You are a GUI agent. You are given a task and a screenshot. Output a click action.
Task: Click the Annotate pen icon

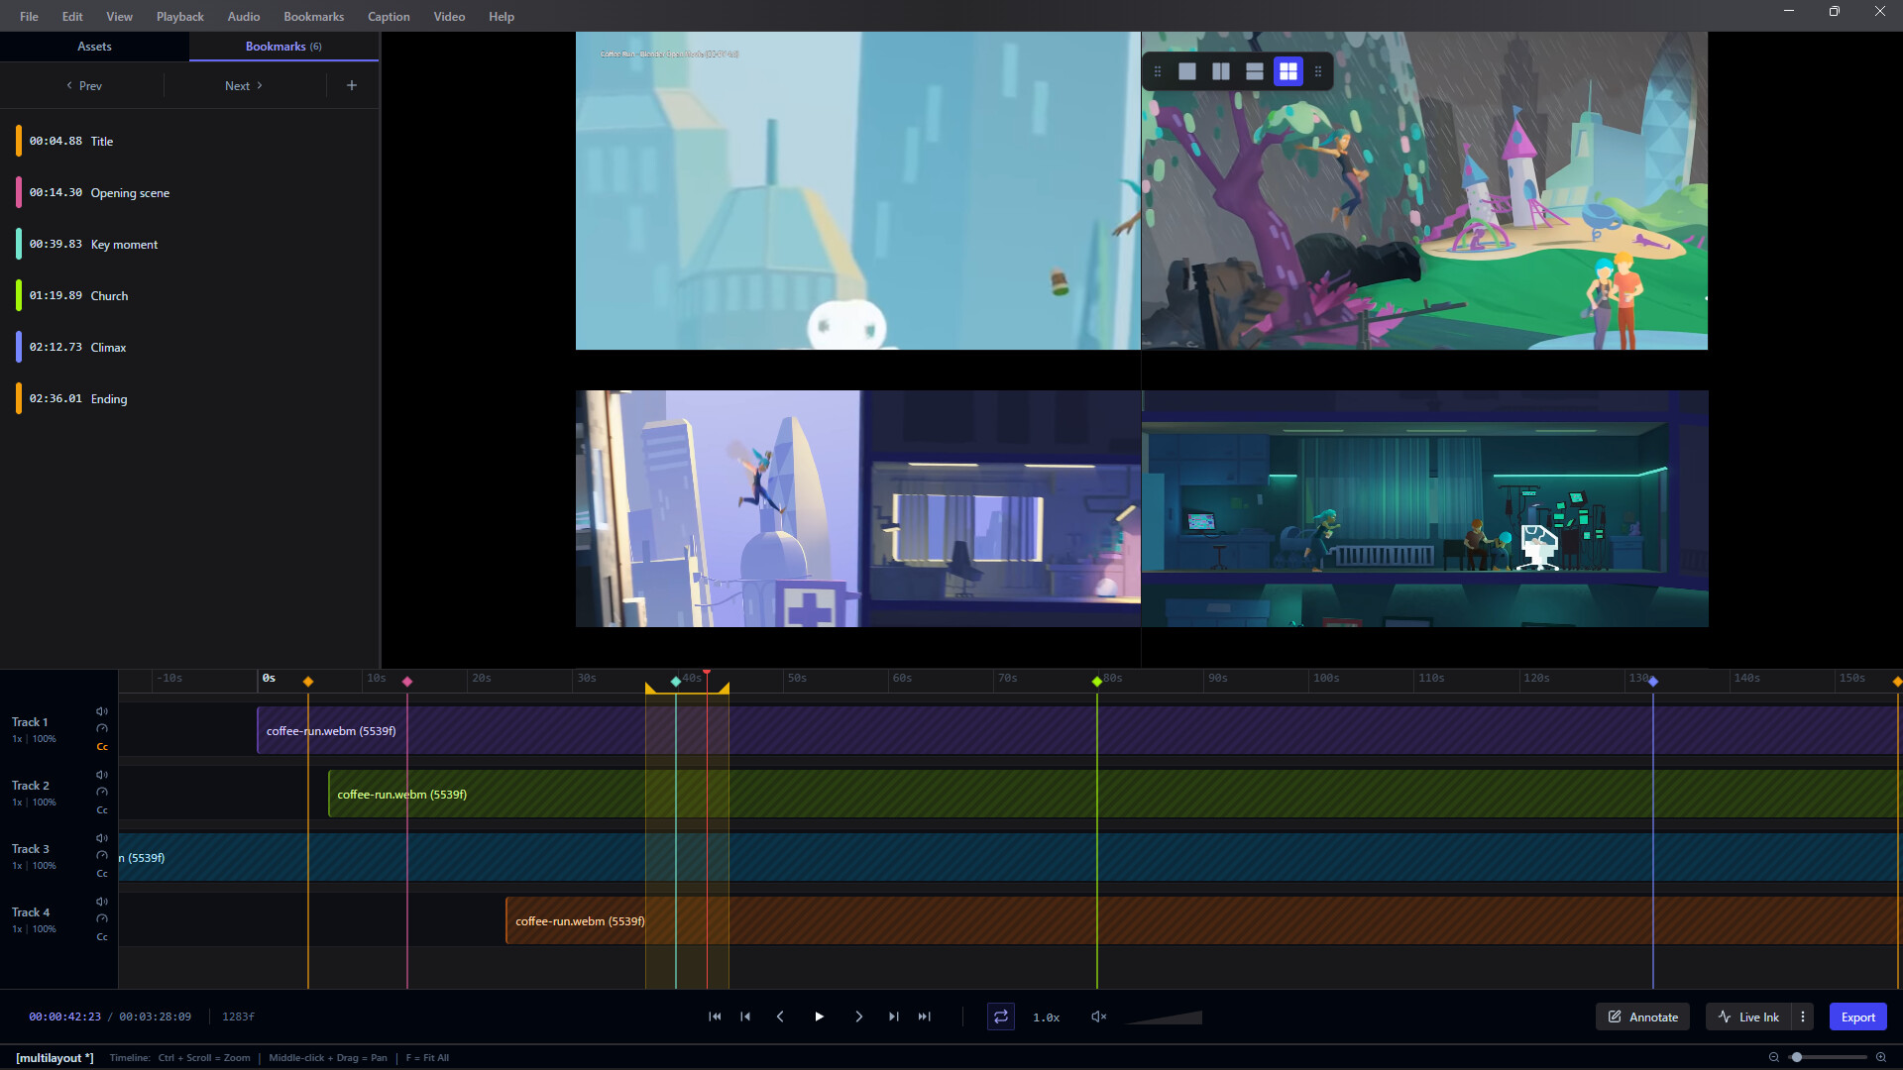(1613, 1016)
